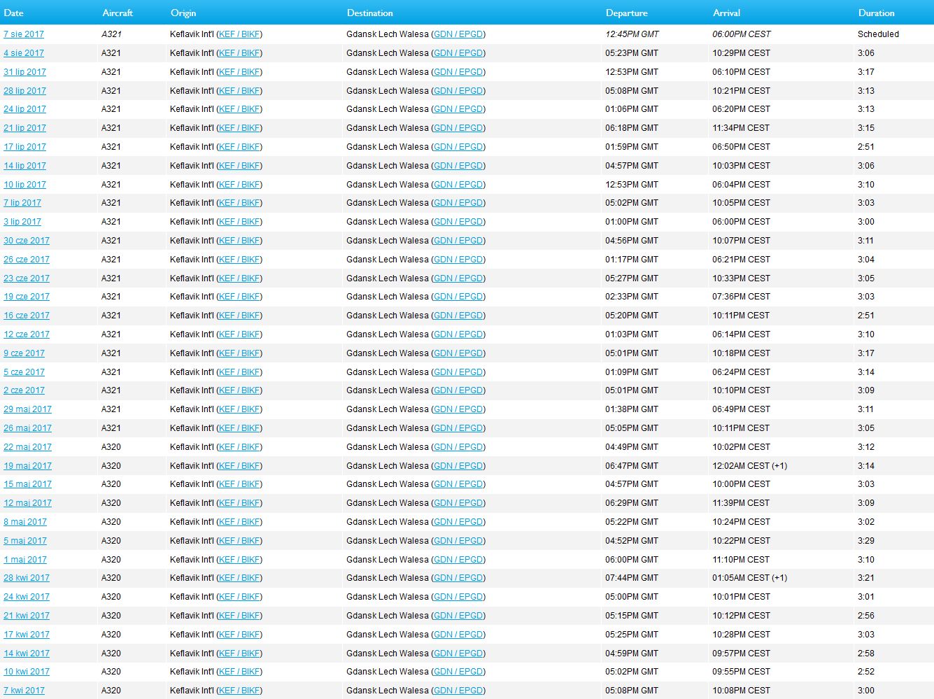Viewport: 934px width, 699px height.
Task: Click KEF / BIKF link in 30 cze 2017 row
Action: [x=239, y=241]
